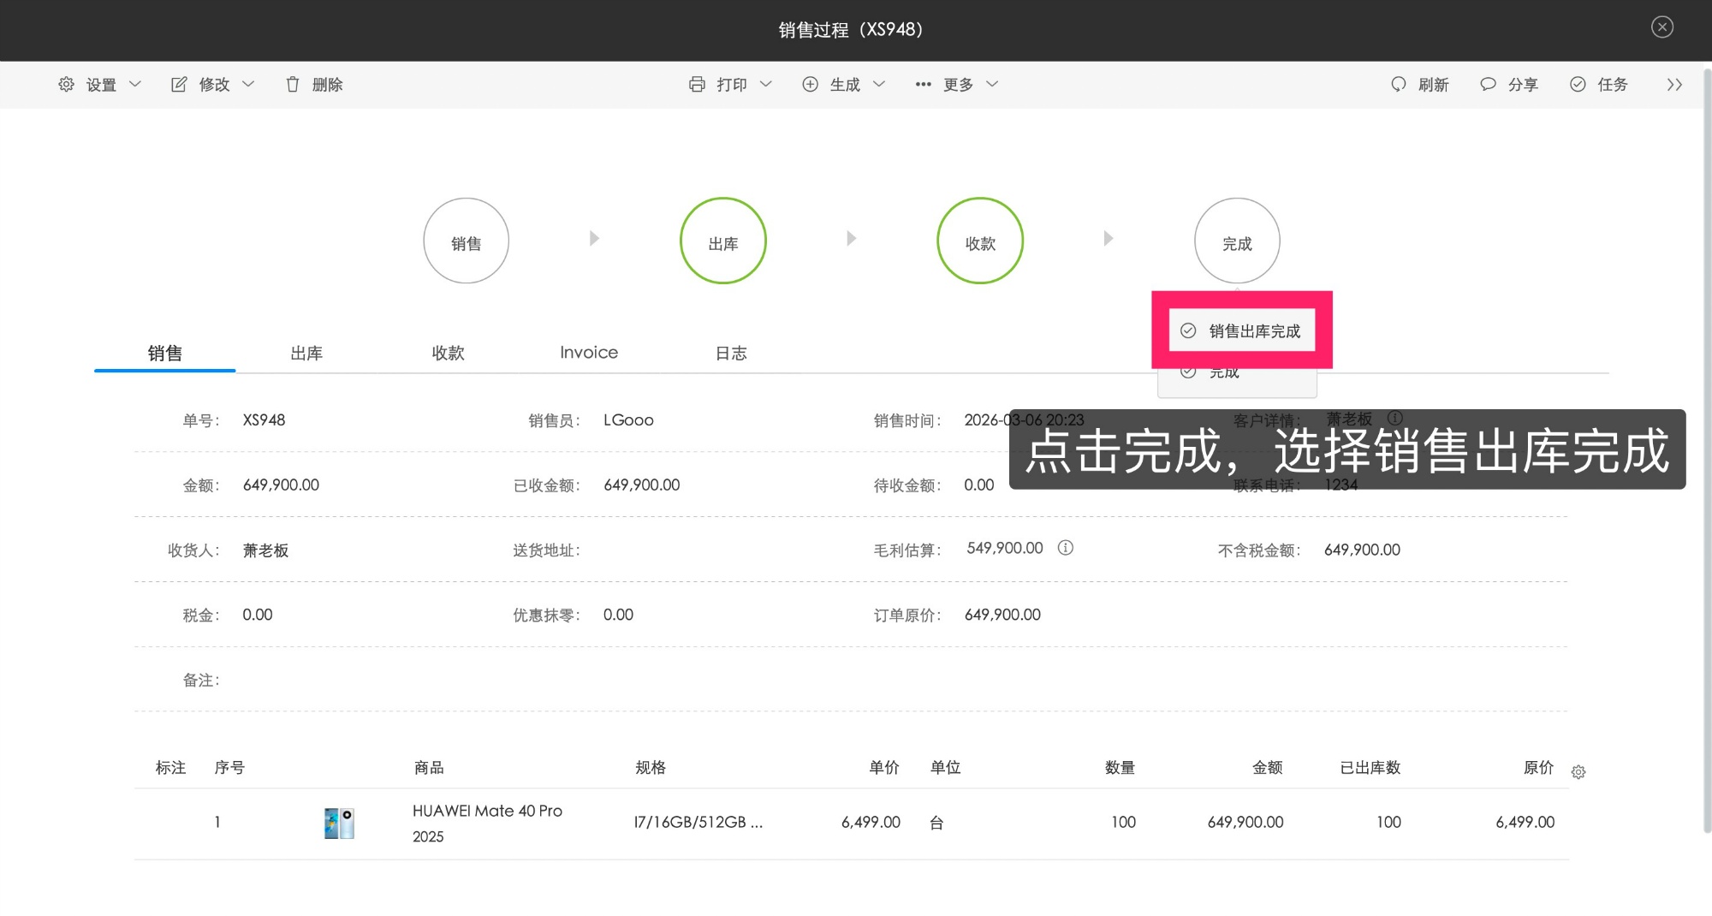Screen dimensions: 1712x916
Task: Select the 完成 option in dropdown menu
Action: tap(1226, 371)
